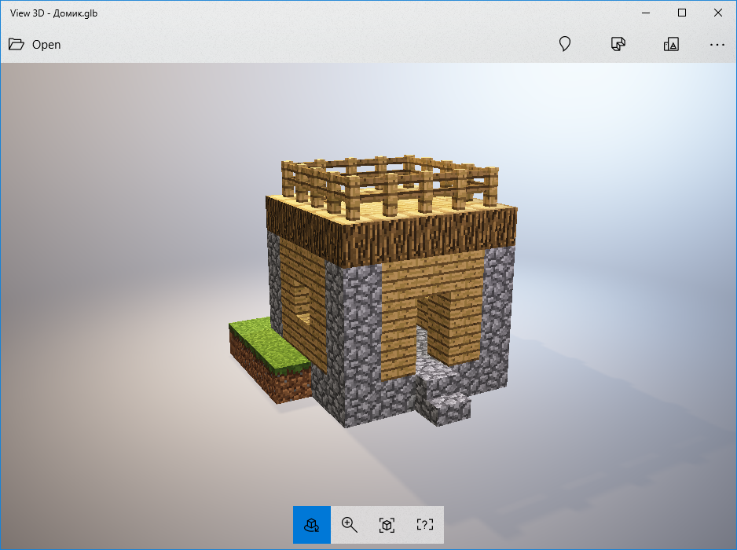Click the Open text label
The image size is (737, 550).
click(x=46, y=45)
